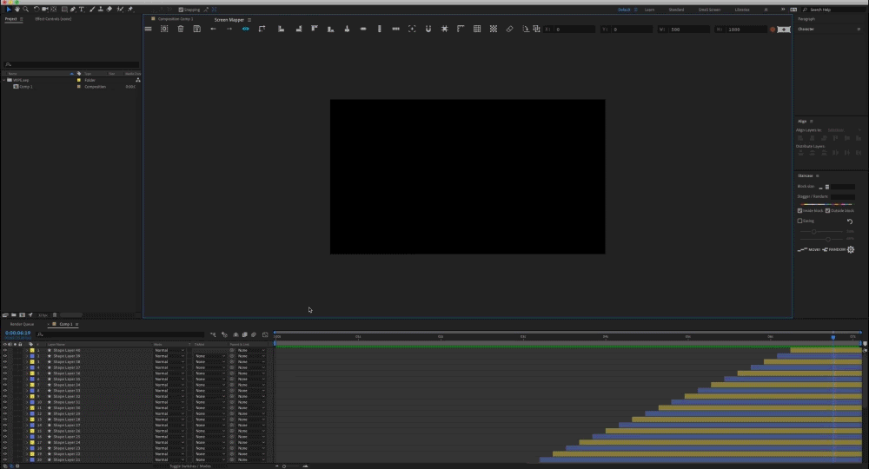Select the Screen Mapper panel tab

[229, 20]
